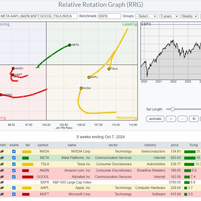
Task: Sort table by industry column
Action: (150, 145)
